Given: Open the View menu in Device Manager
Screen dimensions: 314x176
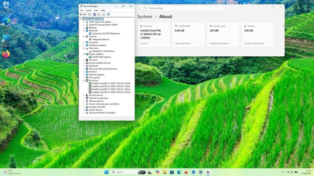Looking at the screenshot, I should click(96, 10).
